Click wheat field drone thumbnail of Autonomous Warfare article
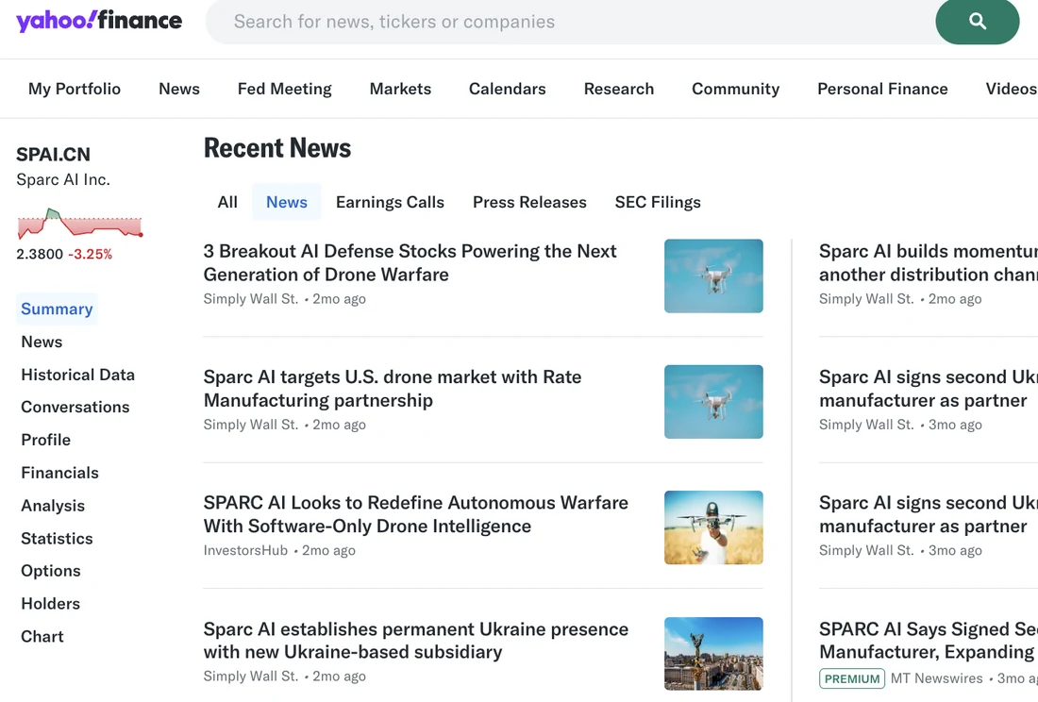Screen dimensions: 1038x702 [x=713, y=527]
